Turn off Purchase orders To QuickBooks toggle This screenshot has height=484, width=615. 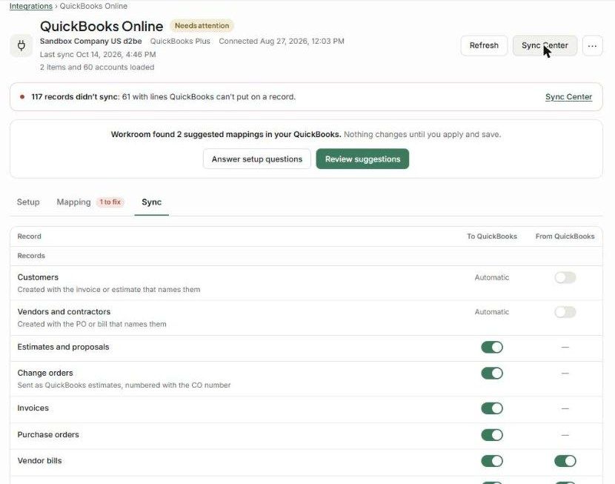coord(492,435)
